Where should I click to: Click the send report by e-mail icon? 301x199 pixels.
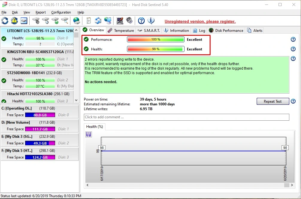pyautogui.click(x=98, y=21)
